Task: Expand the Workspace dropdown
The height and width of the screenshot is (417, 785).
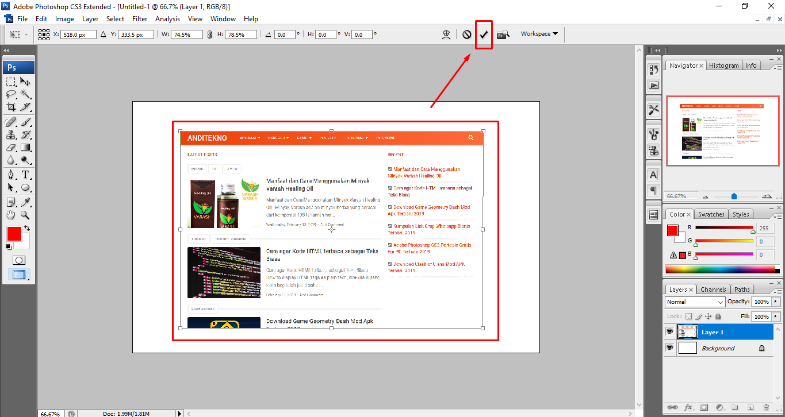Action: [539, 34]
